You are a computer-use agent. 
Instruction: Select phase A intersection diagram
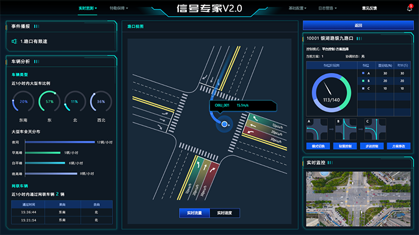317,129
